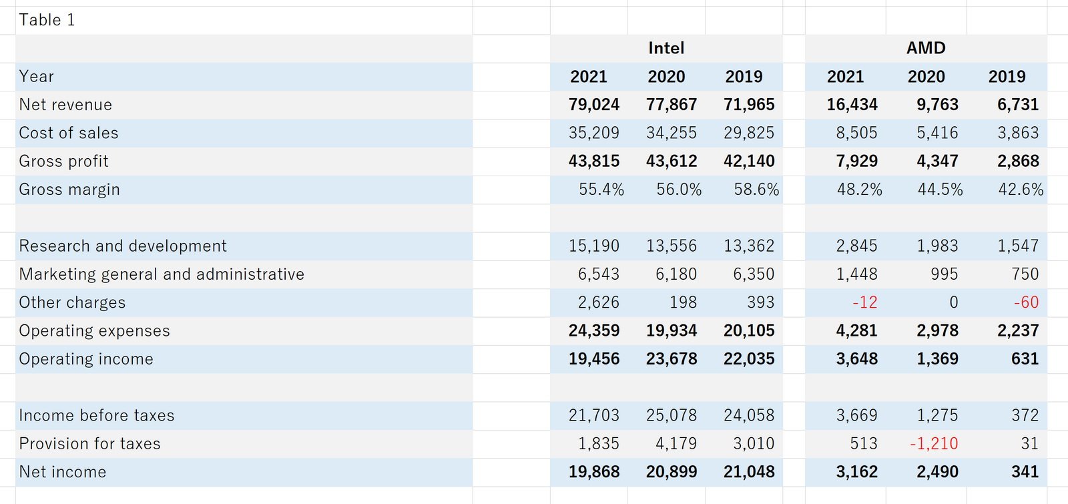Click Intel operating expenses 24,359
This screenshot has width=1068, height=504.
point(594,331)
